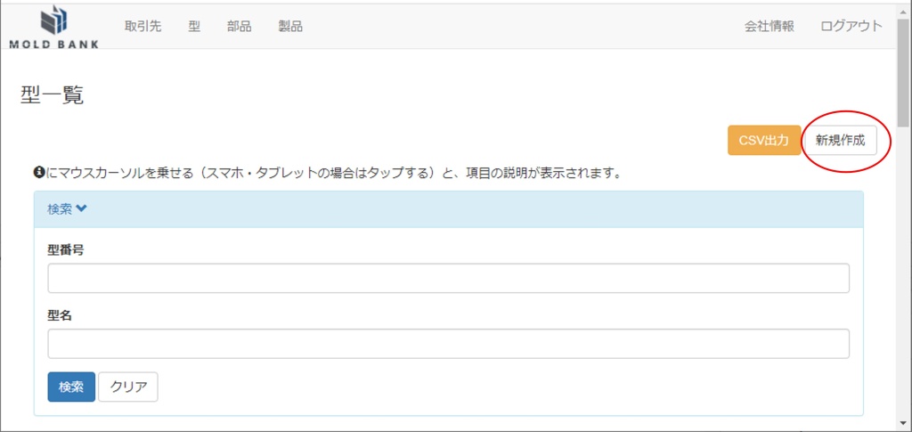Click the MOLD BANK logo

point(54,27)
